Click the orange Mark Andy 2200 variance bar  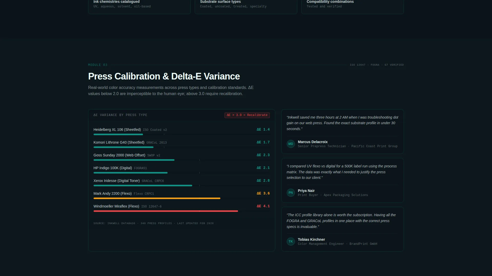157,198
